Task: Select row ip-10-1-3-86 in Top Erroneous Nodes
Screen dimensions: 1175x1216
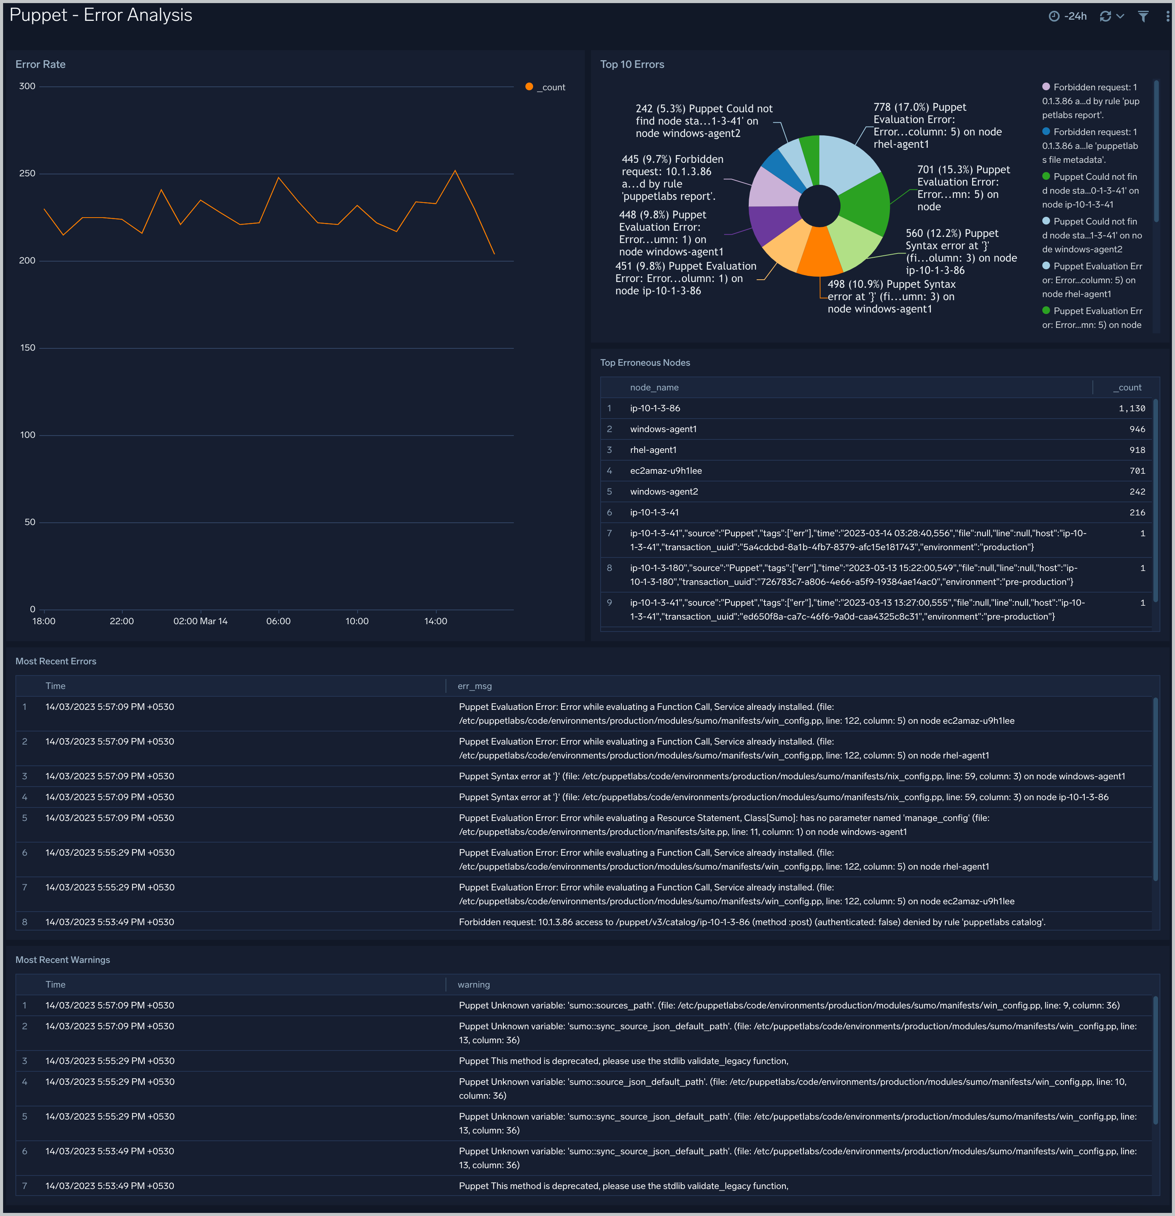Action: 876,408
